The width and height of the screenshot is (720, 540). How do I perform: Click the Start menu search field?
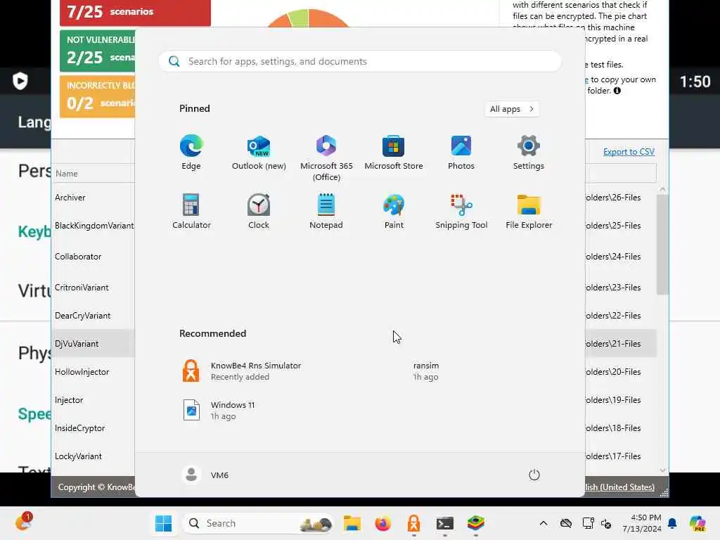[360, 62]
